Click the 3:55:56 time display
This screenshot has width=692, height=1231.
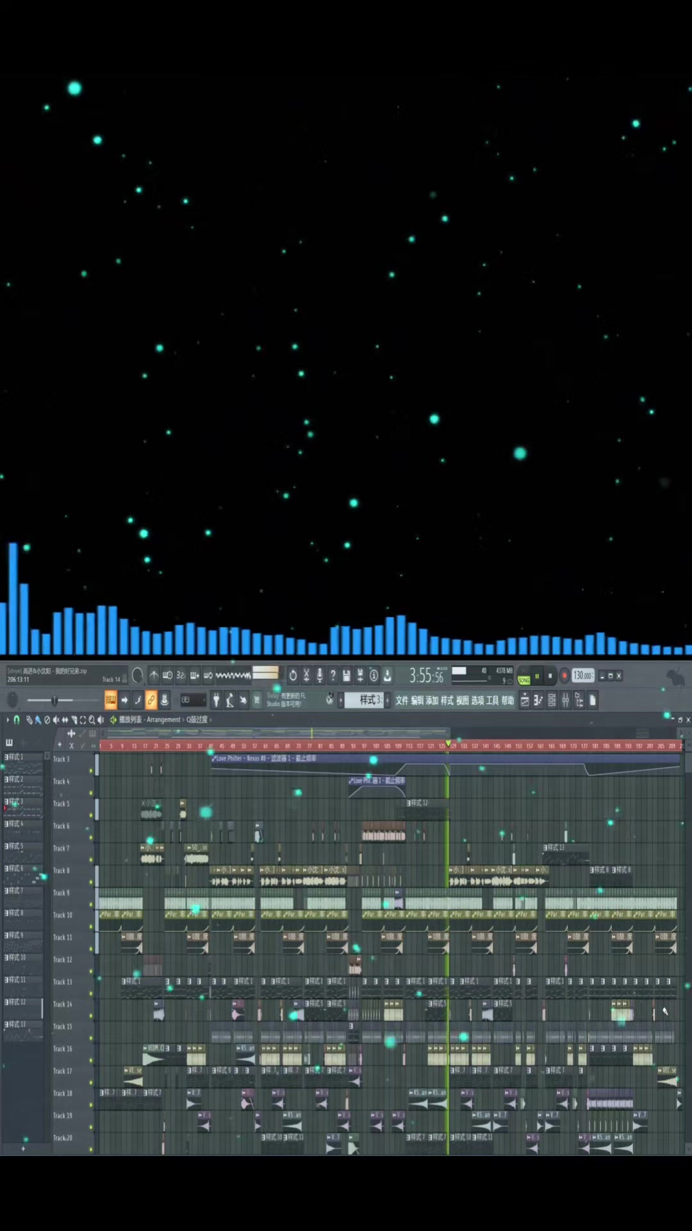427,676
